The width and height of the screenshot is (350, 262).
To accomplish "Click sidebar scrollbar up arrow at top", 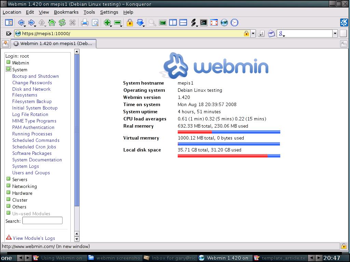I will click(77, 52).
